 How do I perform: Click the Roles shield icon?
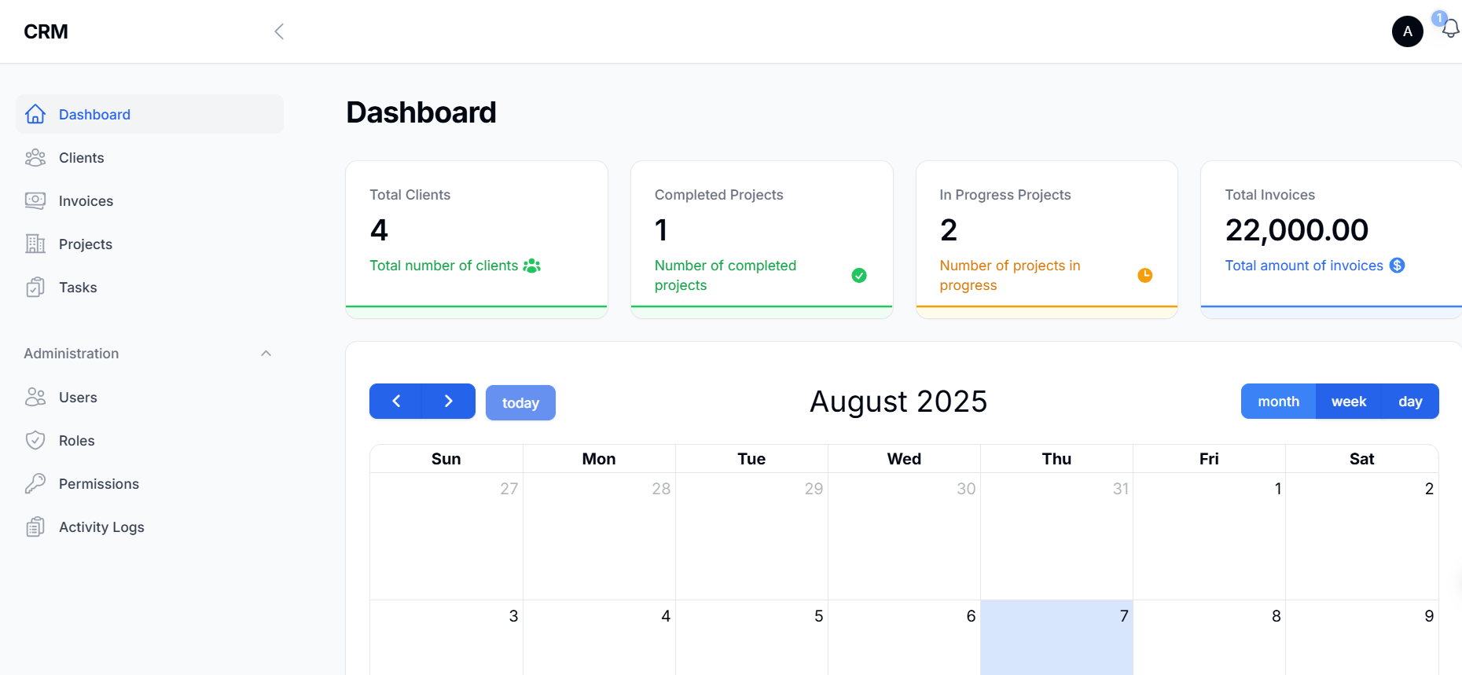pos(35,441)
